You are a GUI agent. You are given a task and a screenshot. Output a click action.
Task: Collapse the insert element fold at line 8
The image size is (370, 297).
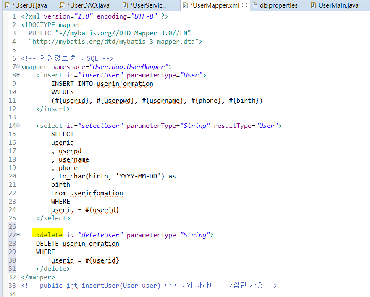pos(18,75)
